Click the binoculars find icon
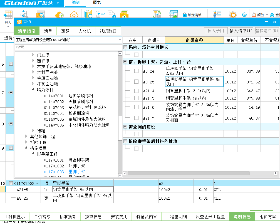This screenshot has width=280, height=223. (x=272, y=15)
